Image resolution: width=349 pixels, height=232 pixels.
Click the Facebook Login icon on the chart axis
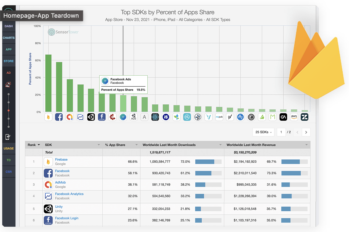[x=102, y=117]
